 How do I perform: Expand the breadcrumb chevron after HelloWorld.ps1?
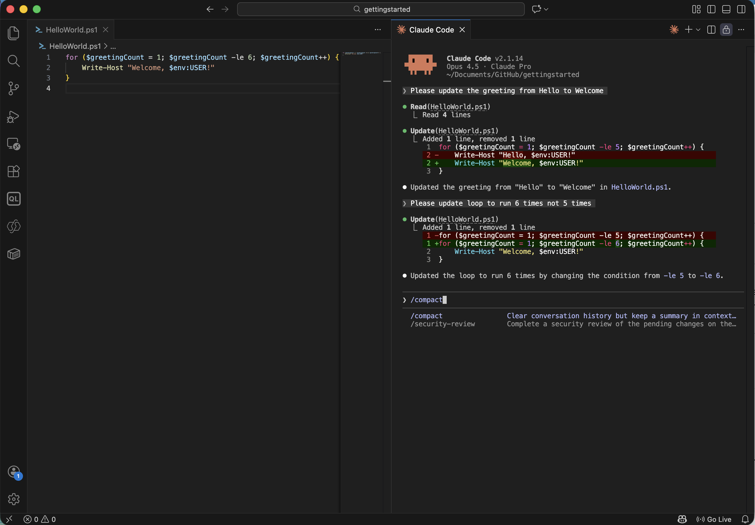tap(106, 46)
